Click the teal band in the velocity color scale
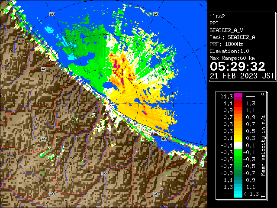 click(x=238, y=180)
